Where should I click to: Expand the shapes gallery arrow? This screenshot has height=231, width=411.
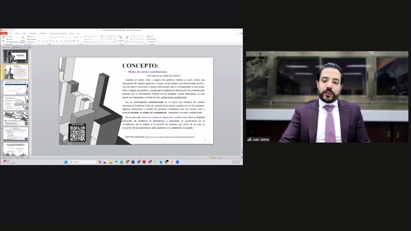click(116, 42)
